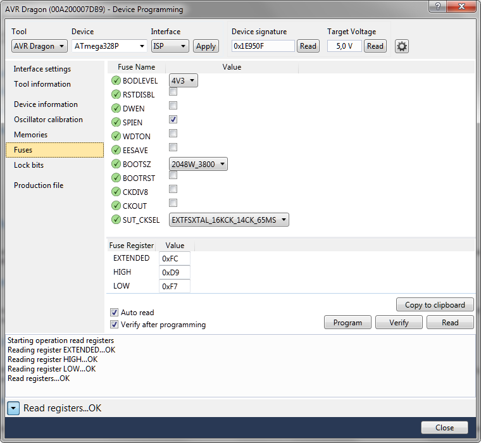Viewport: 481px width, 443px height.
Task: Click the fuses Read button
Action: 450,322
